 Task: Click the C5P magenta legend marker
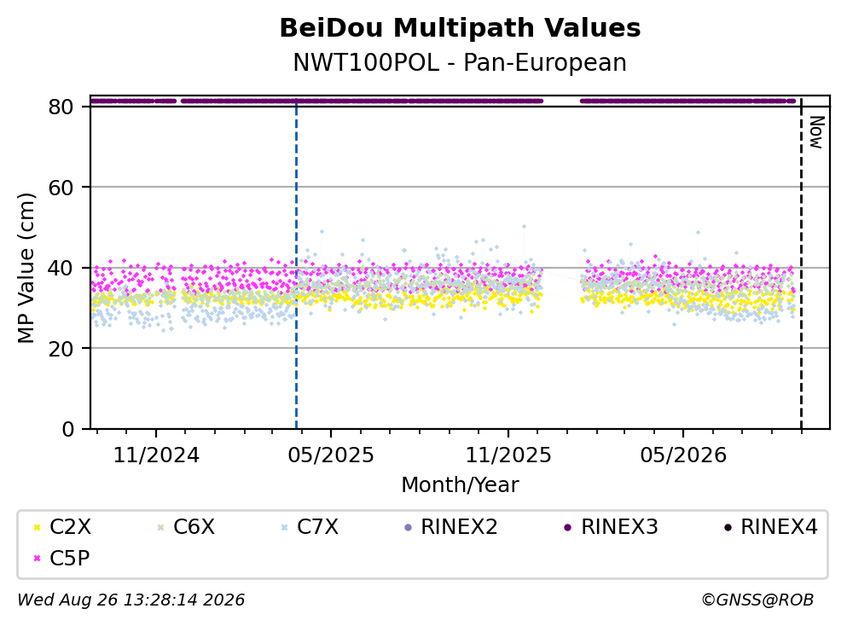37,559
